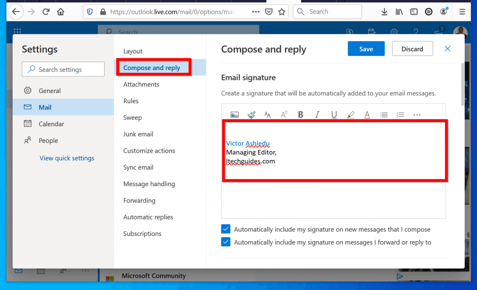Apply italic formatting

(x=317, y=114)
